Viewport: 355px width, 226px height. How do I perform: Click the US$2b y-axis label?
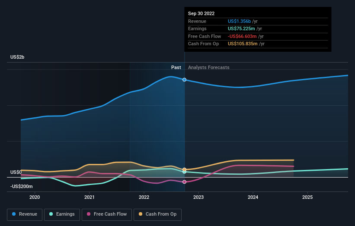point(17,57)
